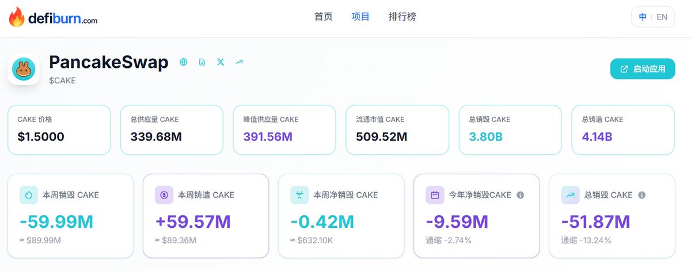Click the 本周净销毁 CAKE label

345,195
